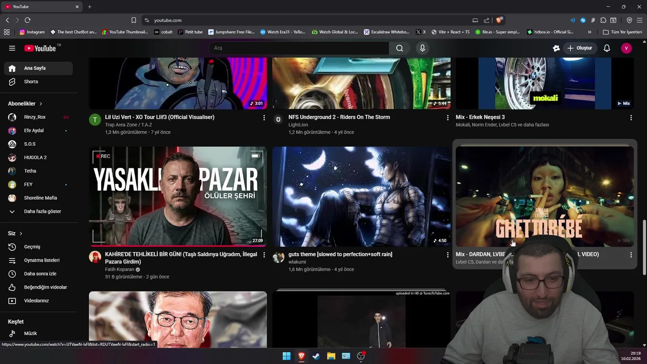Click the wlakumi channel avatar
Screen dimensions: 647x364
[279, 257]
